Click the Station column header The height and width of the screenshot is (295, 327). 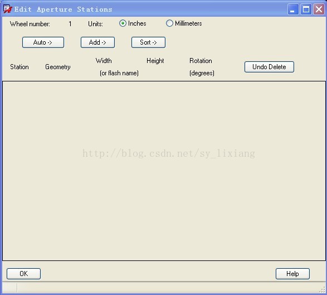coord(19,67)
